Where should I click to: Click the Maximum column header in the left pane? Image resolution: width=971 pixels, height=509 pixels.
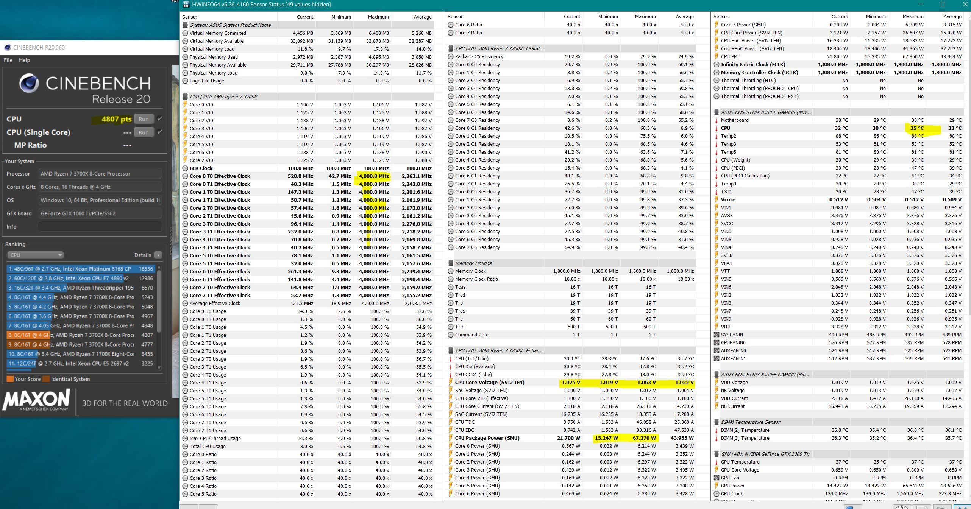[x=372, y=17]
